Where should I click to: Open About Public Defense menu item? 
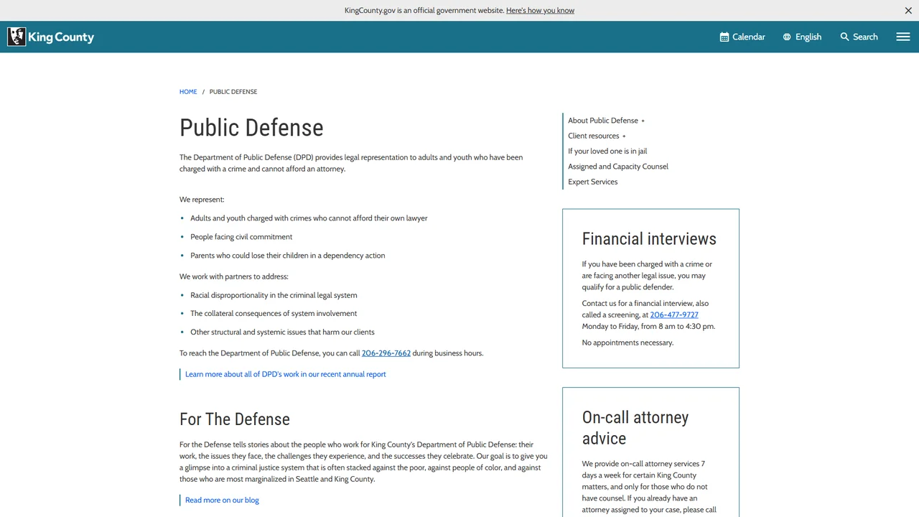click(x=603, y=121)
